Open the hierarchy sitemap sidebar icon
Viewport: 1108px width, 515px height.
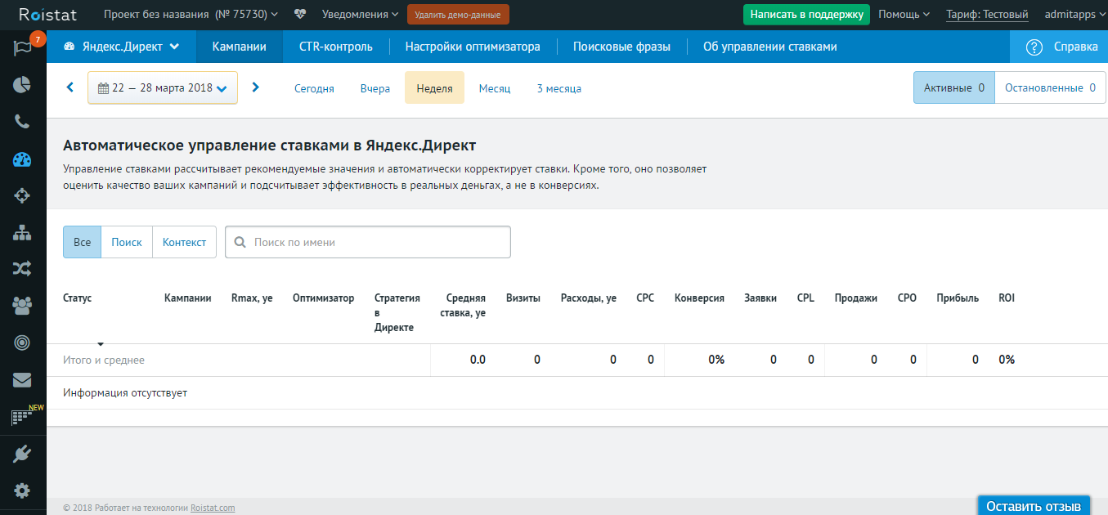pos(22,232)
